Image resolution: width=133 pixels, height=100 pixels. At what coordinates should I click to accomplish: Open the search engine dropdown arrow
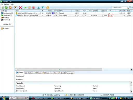[132, 8]
